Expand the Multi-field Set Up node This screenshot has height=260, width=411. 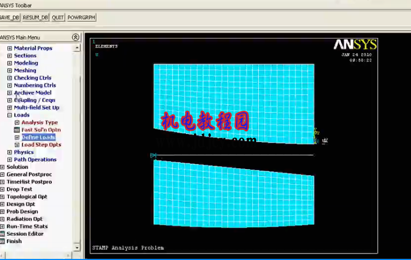[x=10, y=108]
